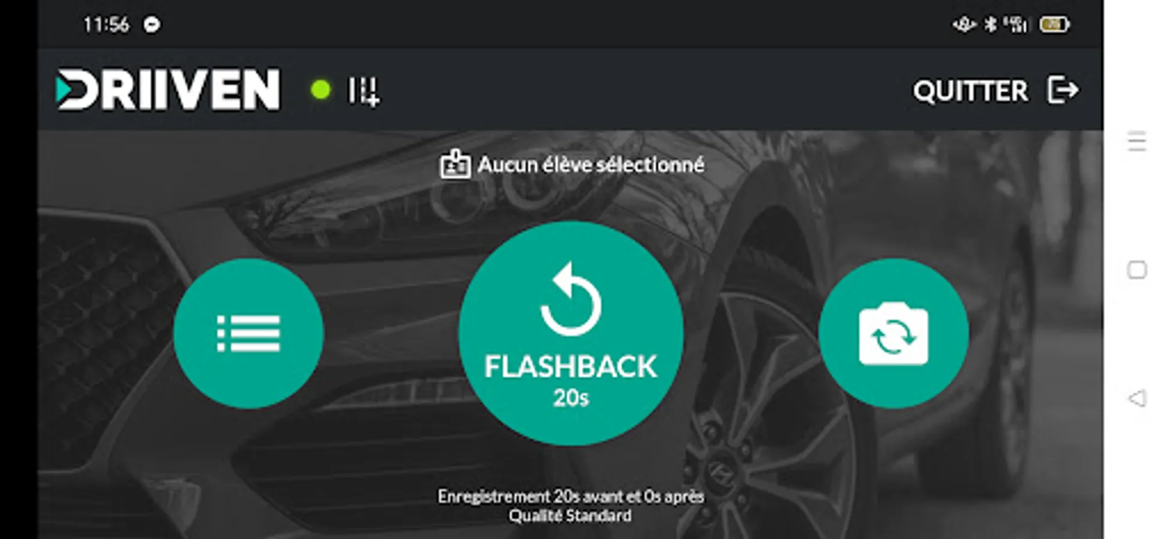This screenshot has width=1170, height=539.
Task: Tap the vibrate mode status icon
Action: (965, 25)
